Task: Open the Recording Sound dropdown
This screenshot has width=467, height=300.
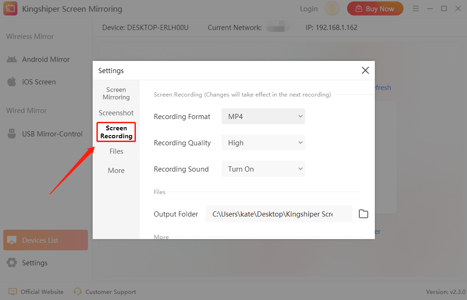Action: 263,169
